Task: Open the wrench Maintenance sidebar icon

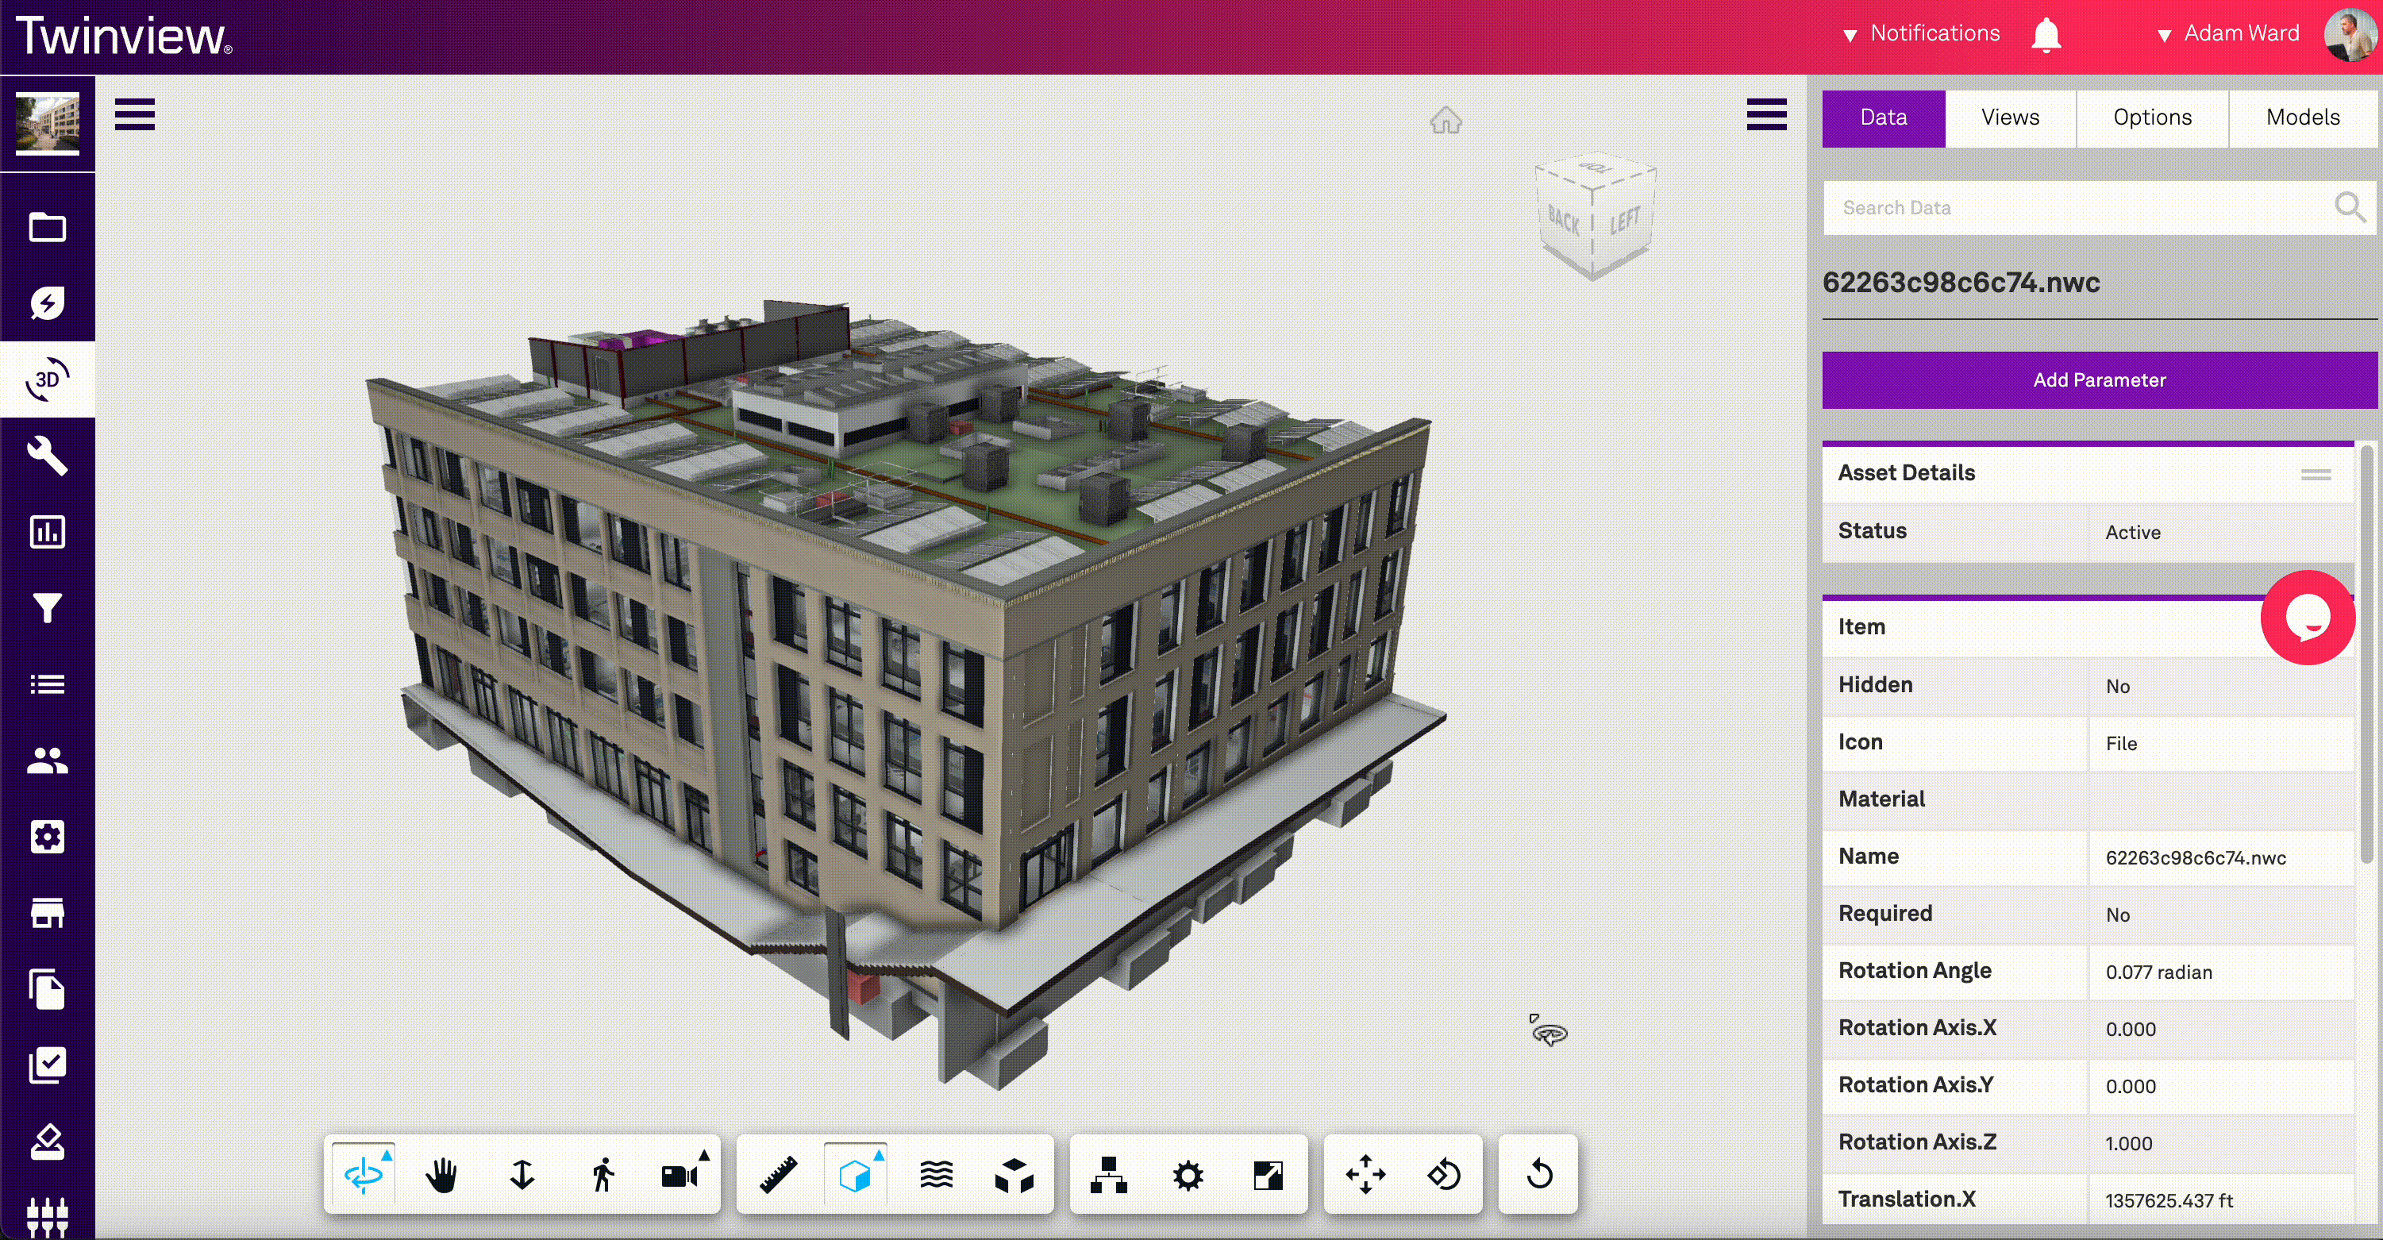Action: (47, 456)
